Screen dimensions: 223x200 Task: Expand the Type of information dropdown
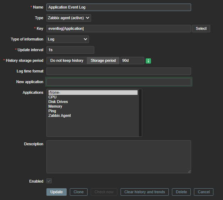tap(67, 39)
